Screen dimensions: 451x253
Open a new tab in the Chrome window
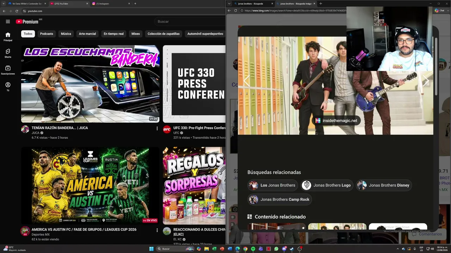point(135,4)
